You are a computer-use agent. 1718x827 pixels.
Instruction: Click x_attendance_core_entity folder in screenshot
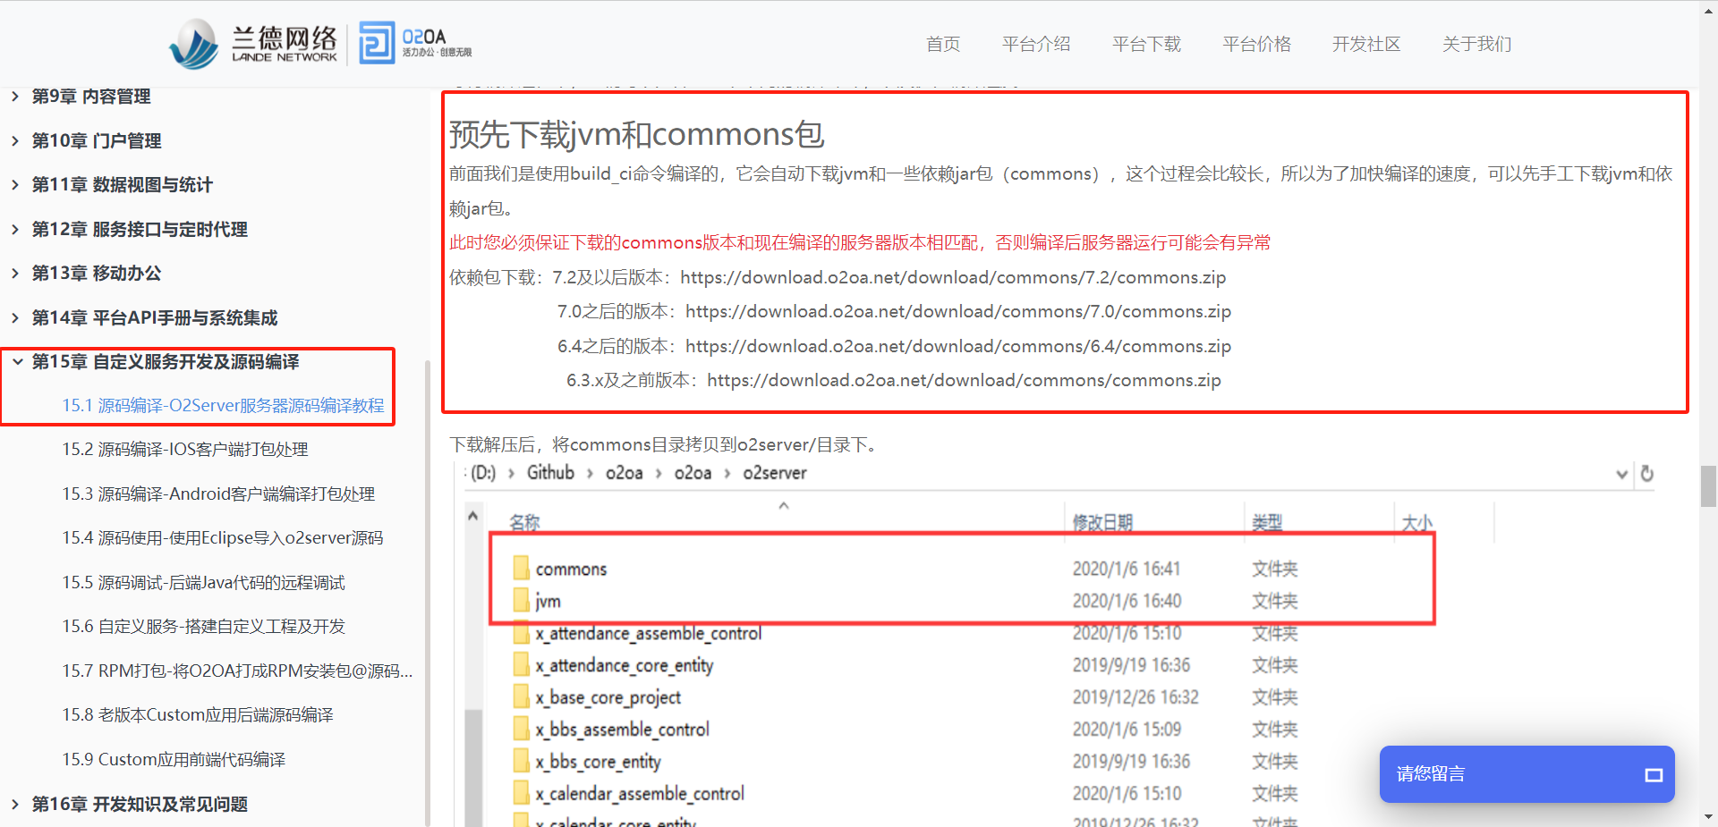click(624, 665)
